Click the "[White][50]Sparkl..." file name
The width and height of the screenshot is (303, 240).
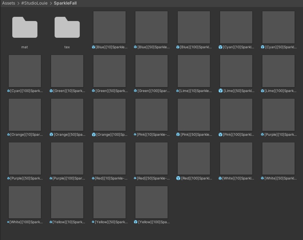281,178
